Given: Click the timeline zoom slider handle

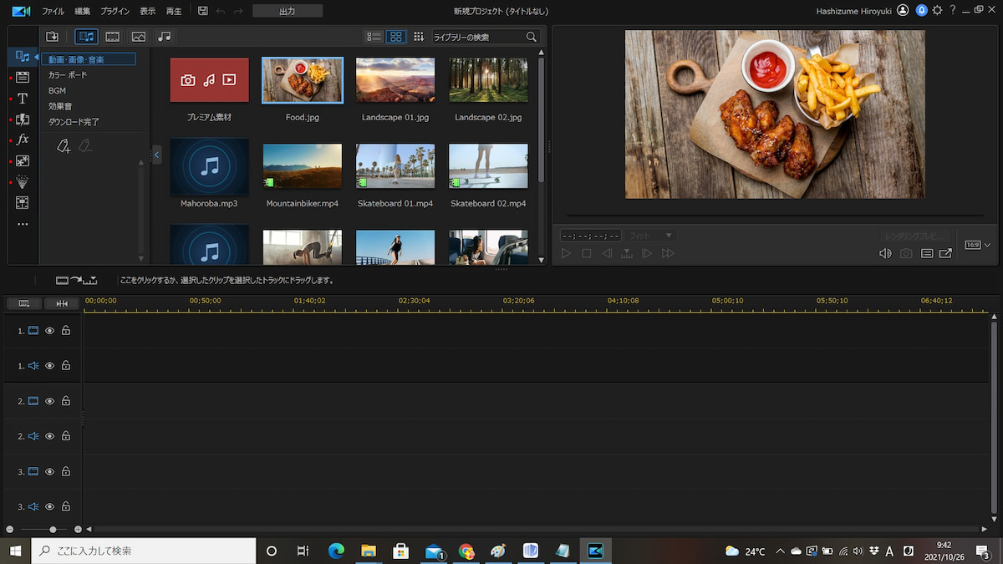Looking at the screenshot, I should [x=53, y=529].
